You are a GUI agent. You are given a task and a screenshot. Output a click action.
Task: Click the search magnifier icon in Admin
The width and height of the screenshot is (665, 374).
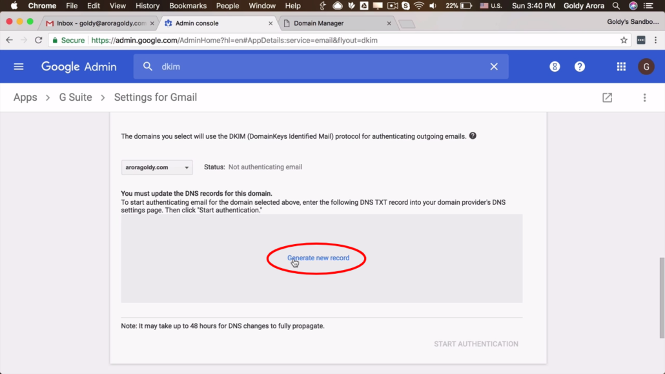[148, 67]
